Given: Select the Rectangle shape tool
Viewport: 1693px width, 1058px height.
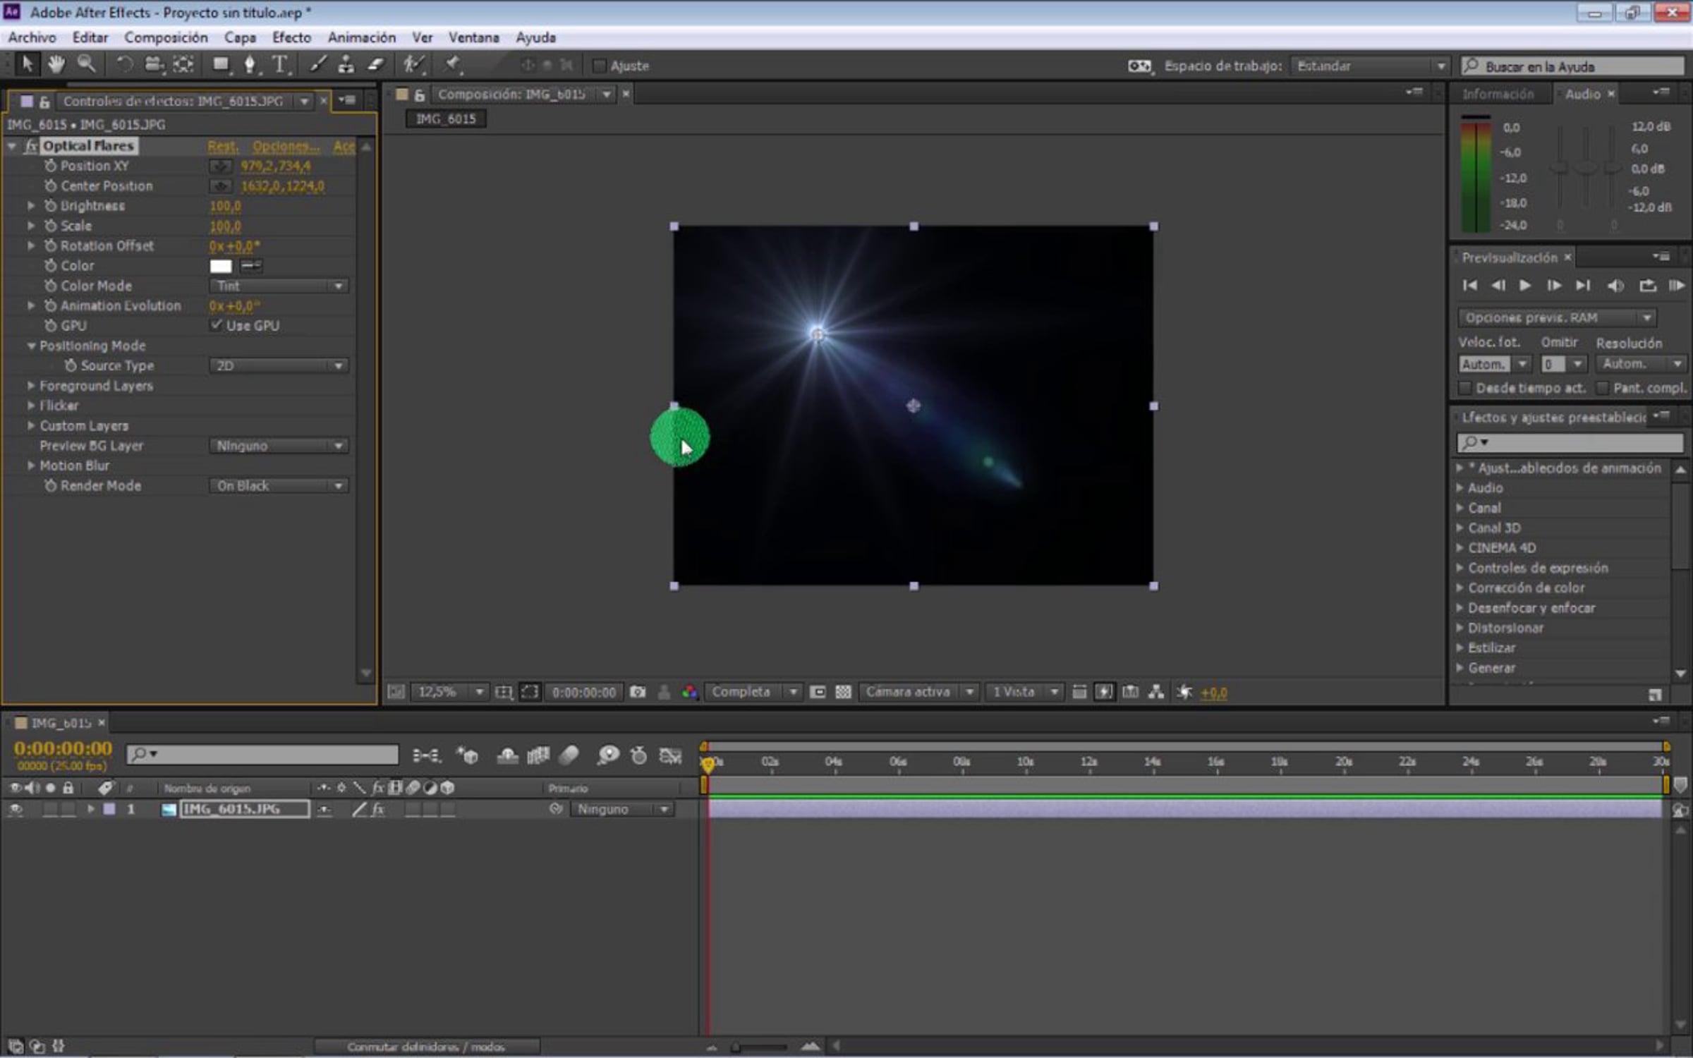Looking at the screenshot, I should [x=221, y=65].
